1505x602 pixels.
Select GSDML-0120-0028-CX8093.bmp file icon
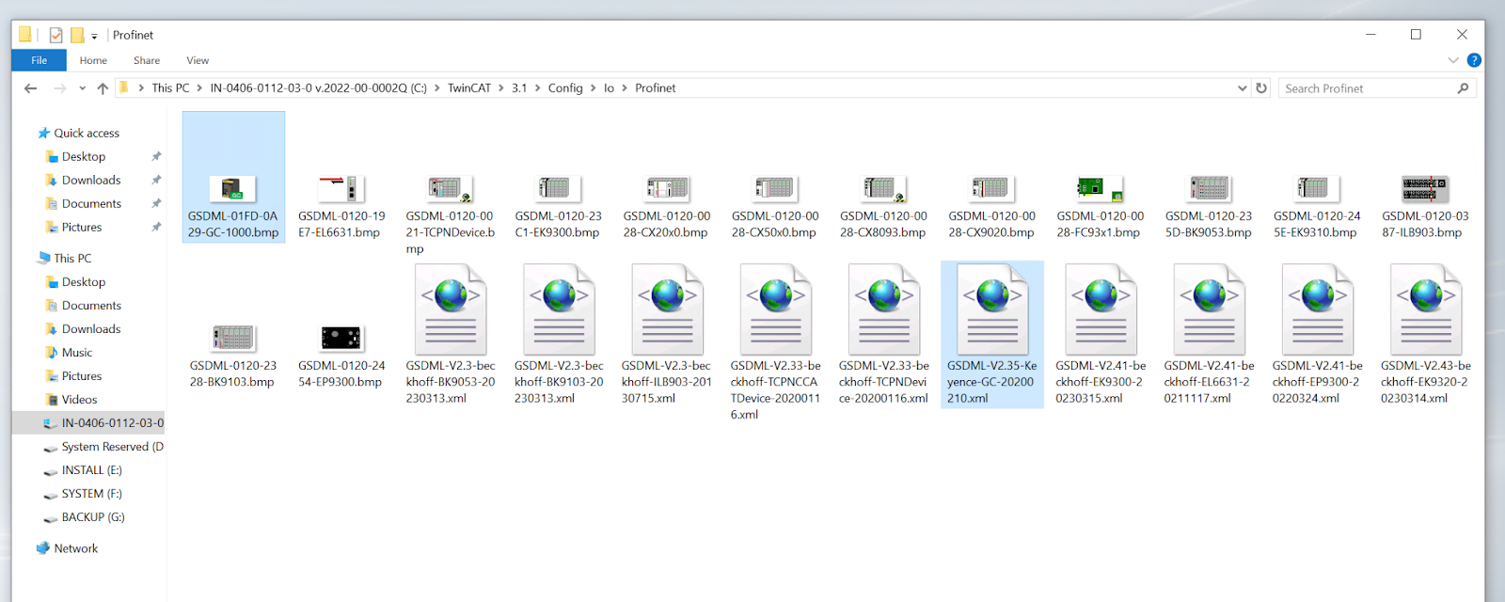click(883, 189)
